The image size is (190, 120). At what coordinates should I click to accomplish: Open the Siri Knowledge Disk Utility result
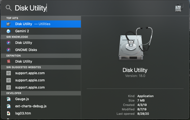41,42
